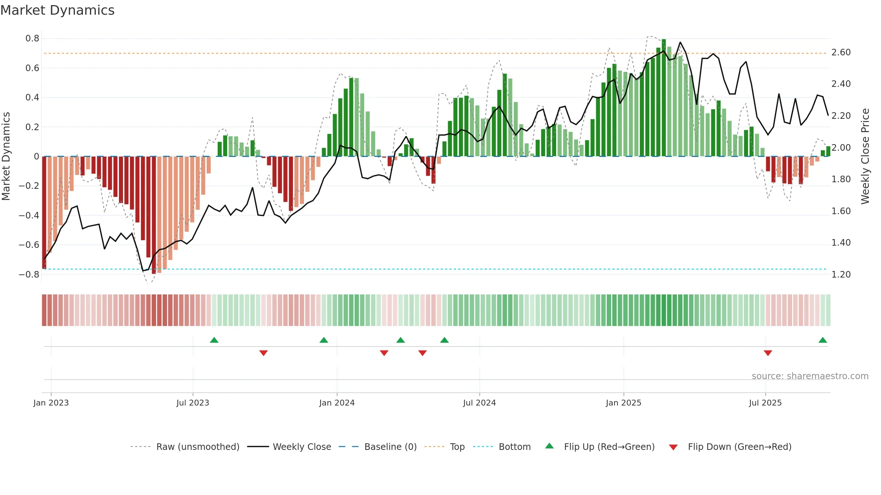Viewport: 881px width, 495px height.
Task: Toggle the Raw (unsmoothed) legend entry
Action: click(185, 447)
